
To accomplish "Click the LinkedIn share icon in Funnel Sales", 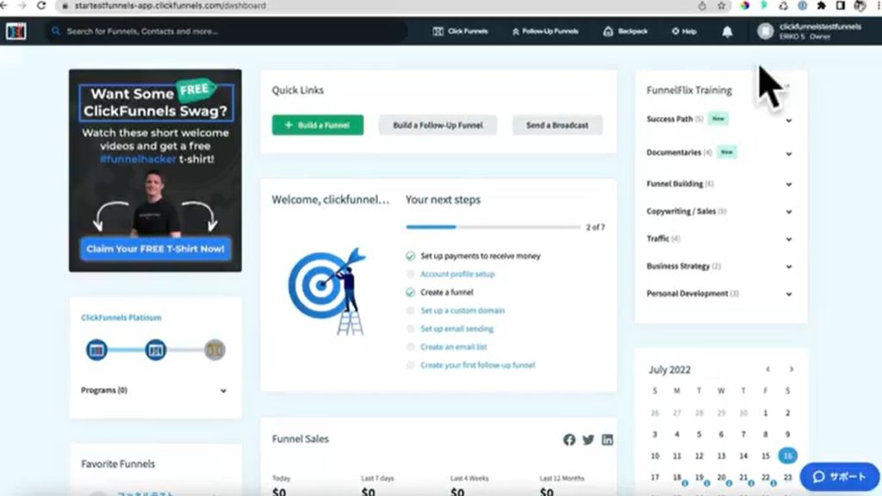I will (x=607, y=440).
